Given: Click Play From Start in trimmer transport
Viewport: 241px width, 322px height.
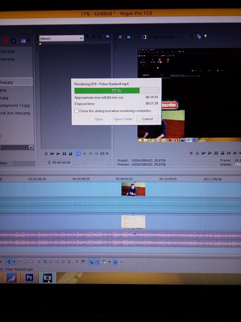Looking at the screenshot, I should [x=52, y=154].
